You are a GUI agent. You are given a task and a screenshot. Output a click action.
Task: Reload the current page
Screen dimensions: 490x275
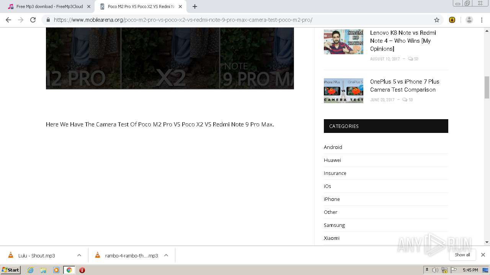pyautogui.click(x=33, y=20)
